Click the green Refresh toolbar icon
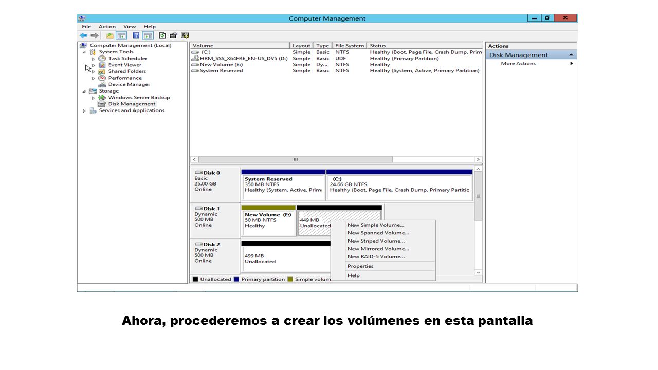The image size is (658, 370). [x=162, y=35]
